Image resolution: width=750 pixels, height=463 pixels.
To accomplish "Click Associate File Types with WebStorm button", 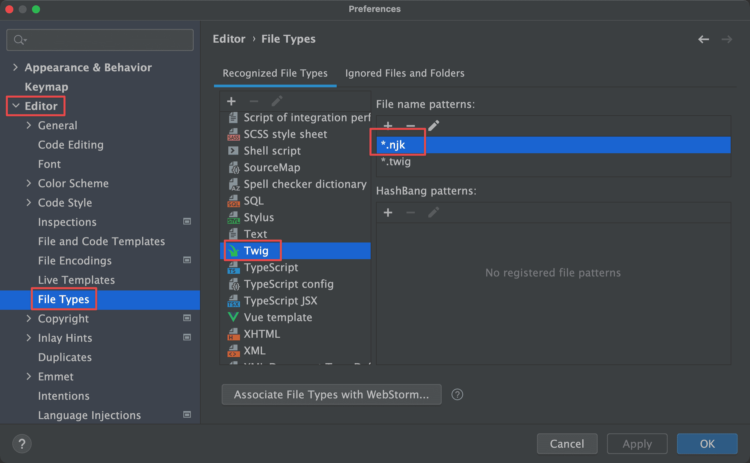I will pos(331,395).
